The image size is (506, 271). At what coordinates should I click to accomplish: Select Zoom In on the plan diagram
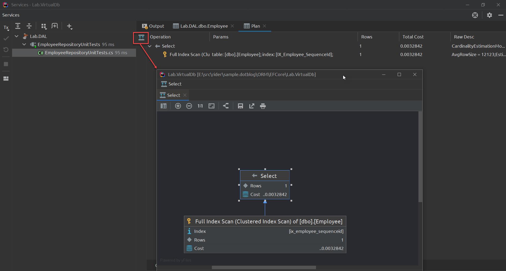[x=178, y=106]
